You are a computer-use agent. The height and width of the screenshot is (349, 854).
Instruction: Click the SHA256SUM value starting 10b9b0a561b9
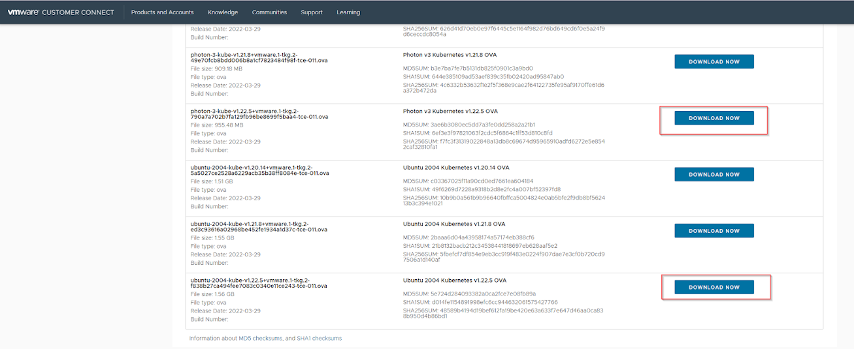[504, 200]
